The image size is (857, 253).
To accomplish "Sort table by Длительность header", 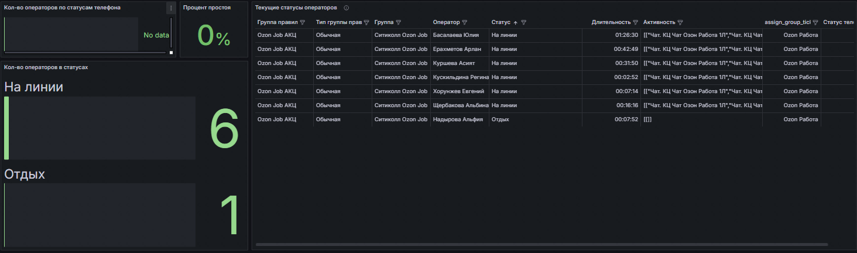I will [611, 22].
